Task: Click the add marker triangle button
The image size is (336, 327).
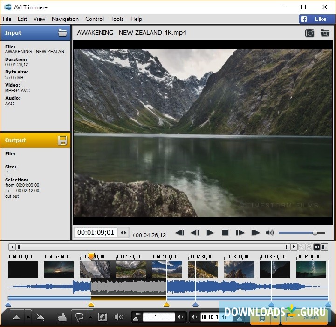Action: click(16, 317)
